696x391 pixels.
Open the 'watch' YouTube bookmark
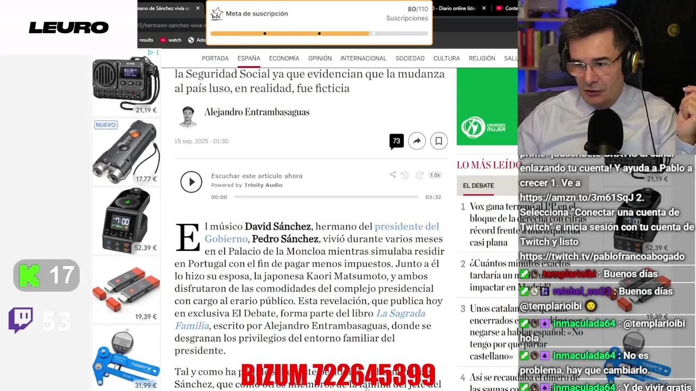click(x=171, y=40)
